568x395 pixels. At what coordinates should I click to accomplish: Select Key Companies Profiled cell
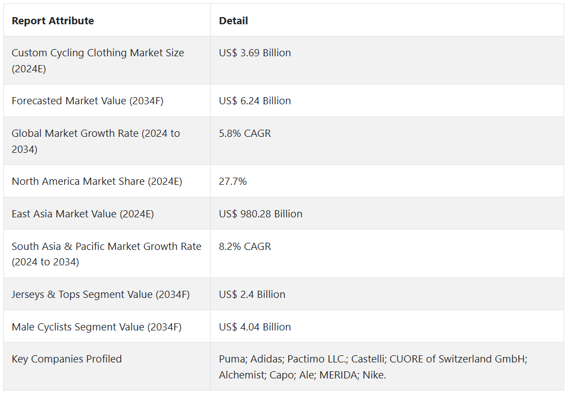tap(67, 359)
